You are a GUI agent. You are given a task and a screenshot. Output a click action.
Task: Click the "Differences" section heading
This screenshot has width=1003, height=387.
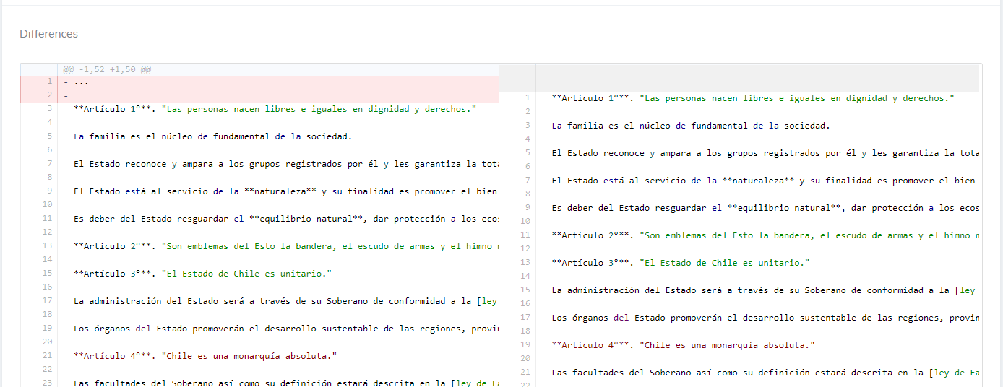48,34
